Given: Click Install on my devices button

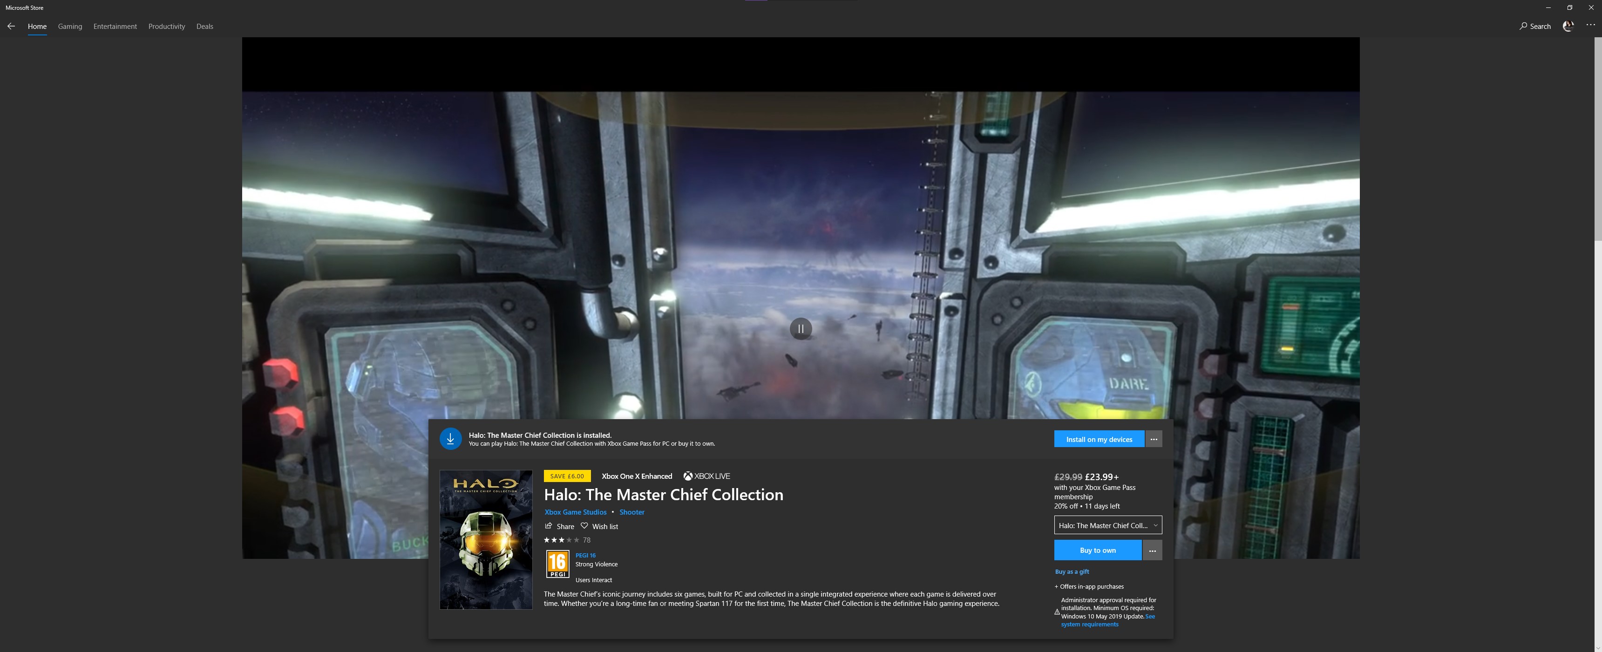Looking at the screenshot, I should point(1099,439).
